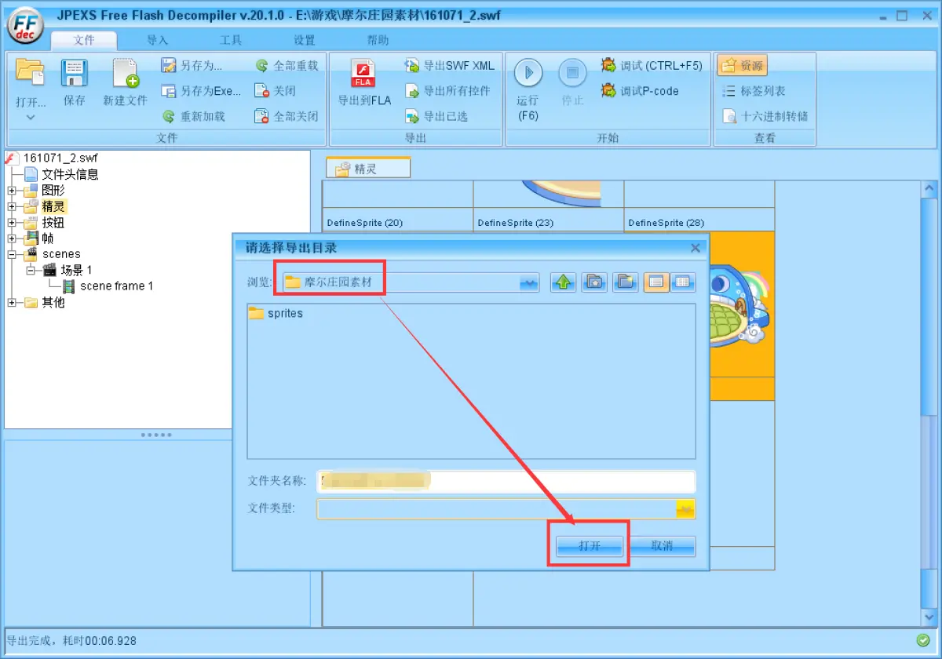The height and width of the screenshot is (659, 942).
Task: Click the 保存 save icon
Action: point(74,74)
